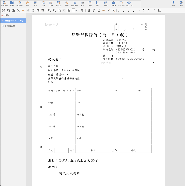
Task: Click the 數字 number conversion icon
Action: tap(82, 4)
